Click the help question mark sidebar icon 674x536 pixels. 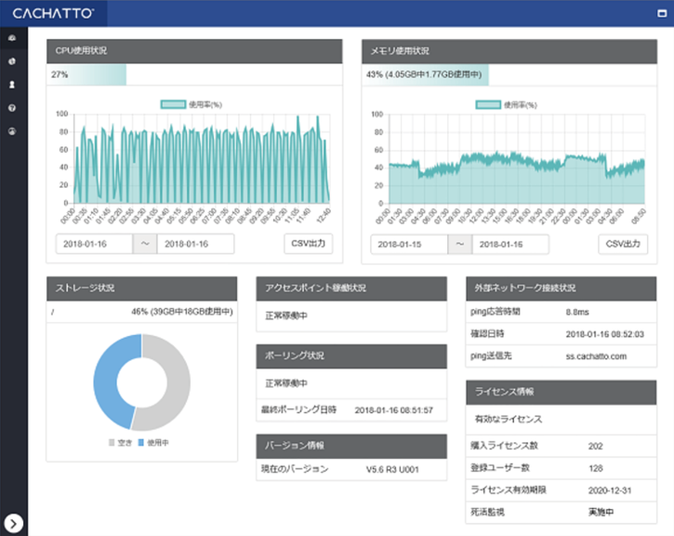pyautogui.click(x=13, y=107)
